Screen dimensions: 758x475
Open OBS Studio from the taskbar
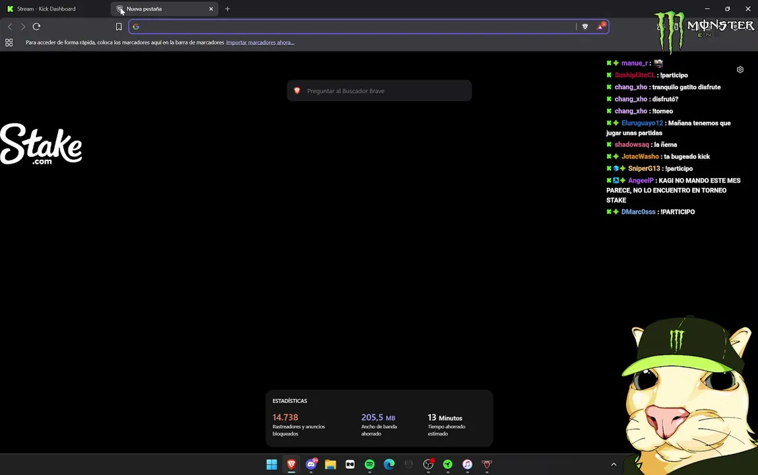tap(428, 464)
